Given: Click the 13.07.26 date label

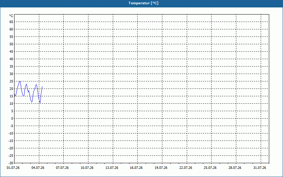Looking at the screenshot, I should (112, 168).
